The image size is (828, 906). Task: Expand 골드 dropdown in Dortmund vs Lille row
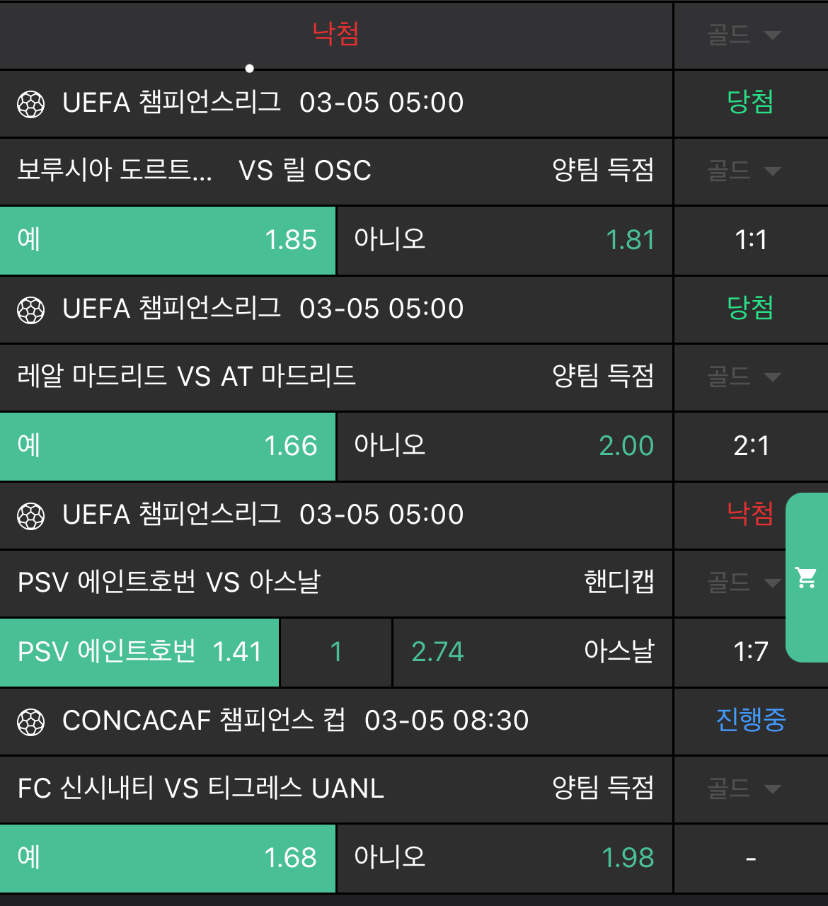click(744, 171)
